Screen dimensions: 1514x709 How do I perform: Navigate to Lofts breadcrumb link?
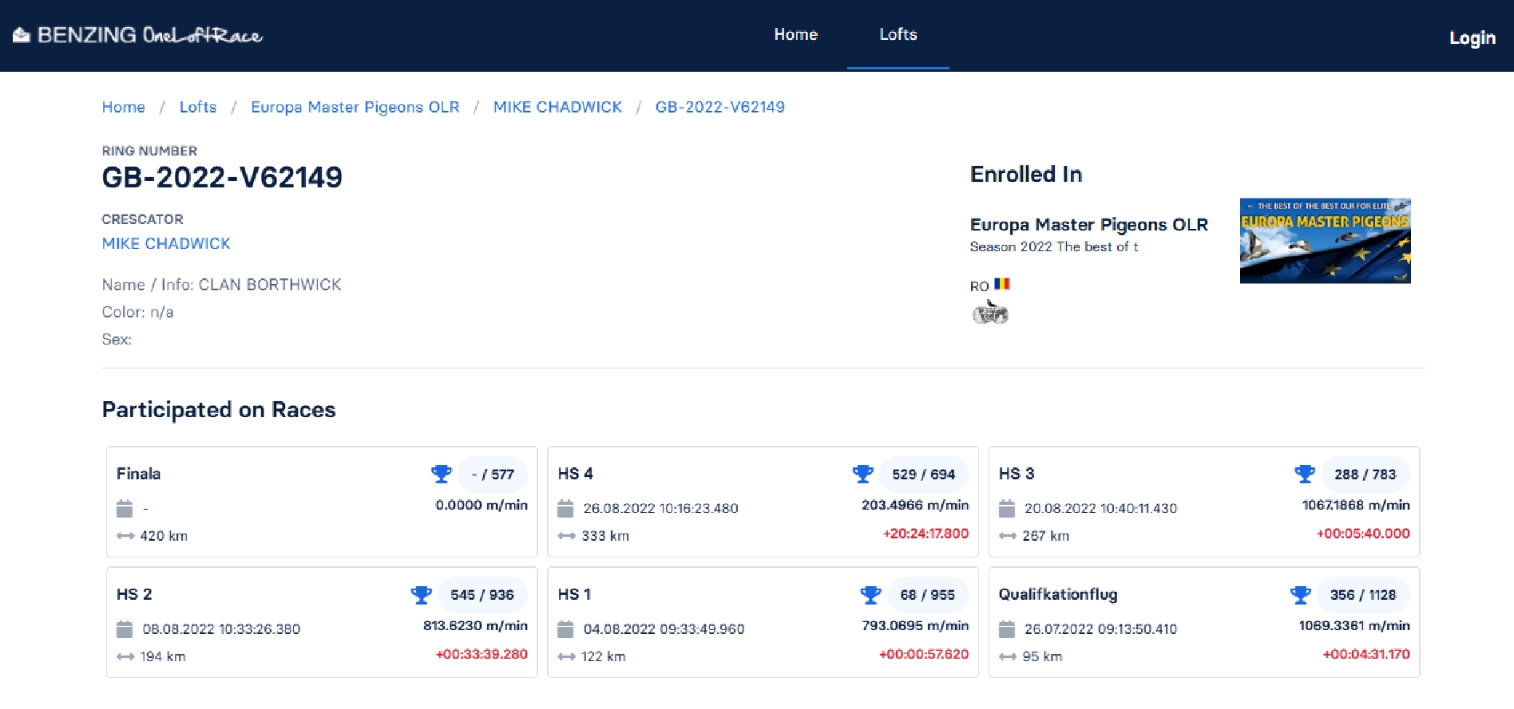[x=198, y=107]
